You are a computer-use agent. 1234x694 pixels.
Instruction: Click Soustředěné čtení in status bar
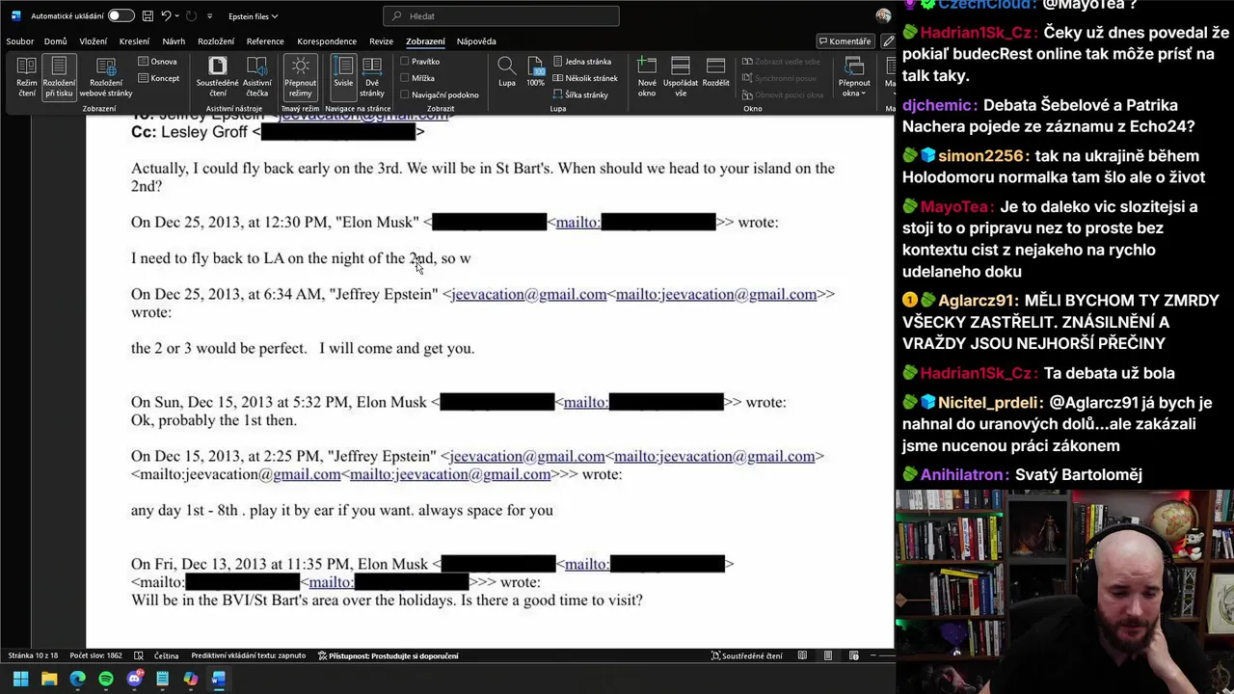[x=747, y=655]
